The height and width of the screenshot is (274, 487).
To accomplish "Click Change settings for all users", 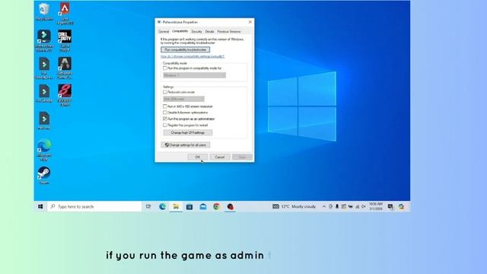I will pyautogui.click(x=186, y=145).
